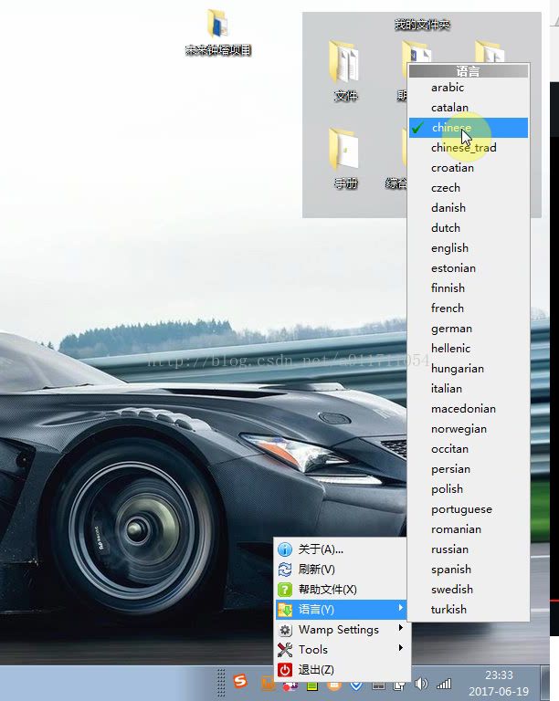559x701 pixels.
Task: Click the 2017-06-19 date in the taskbar
Action: click(x=499, y=692)
